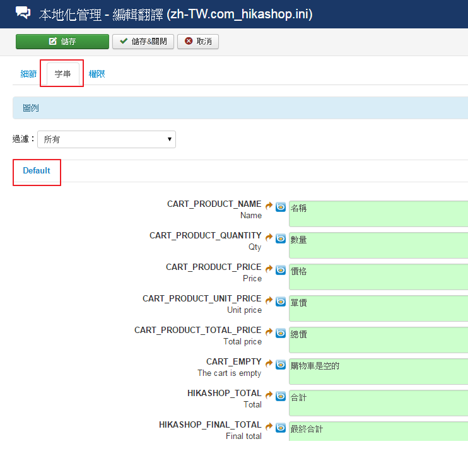
Task: Click the 'The cart is empty' source text
Action: point(229,373)
